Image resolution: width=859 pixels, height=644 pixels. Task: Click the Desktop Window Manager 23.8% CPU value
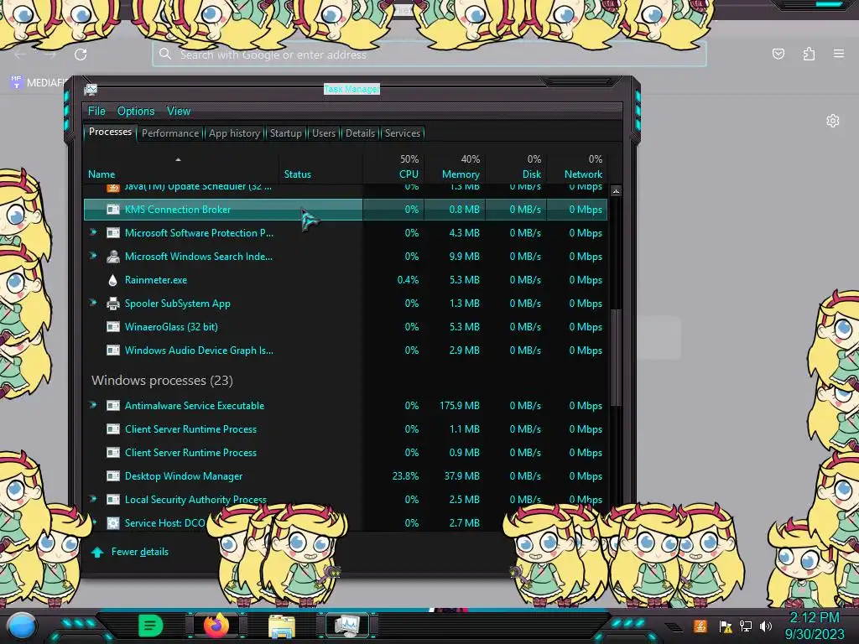405,476
